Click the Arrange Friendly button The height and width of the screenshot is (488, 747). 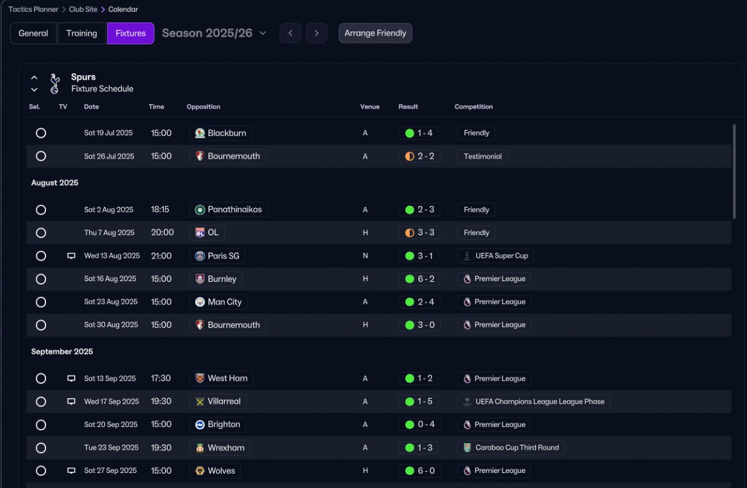pyautogui.click(x=375, y=33)
